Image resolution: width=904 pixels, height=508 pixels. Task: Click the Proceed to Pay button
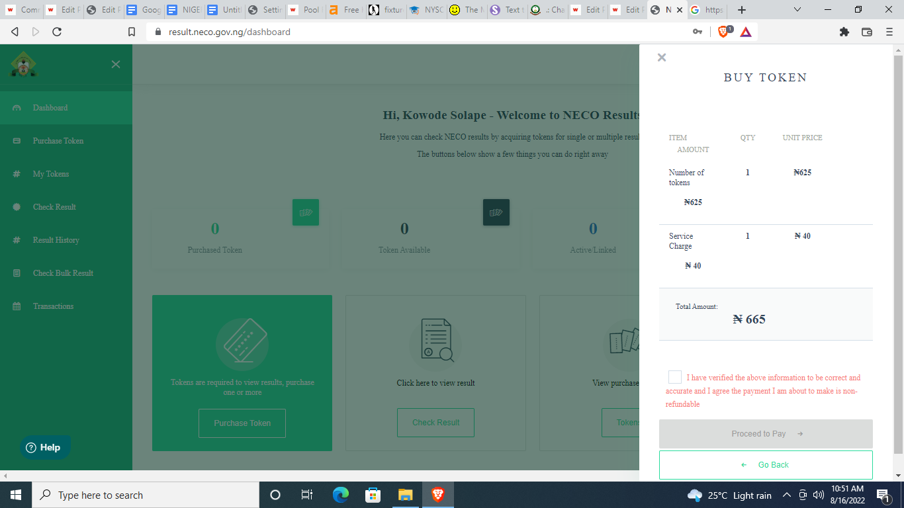[x=766, y=434]
